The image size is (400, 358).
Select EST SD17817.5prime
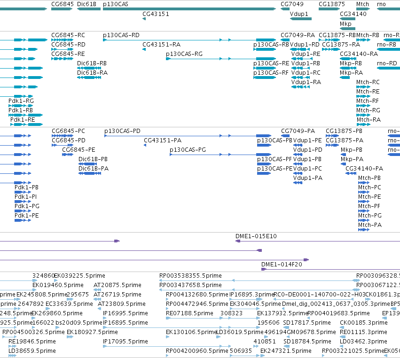286,327
